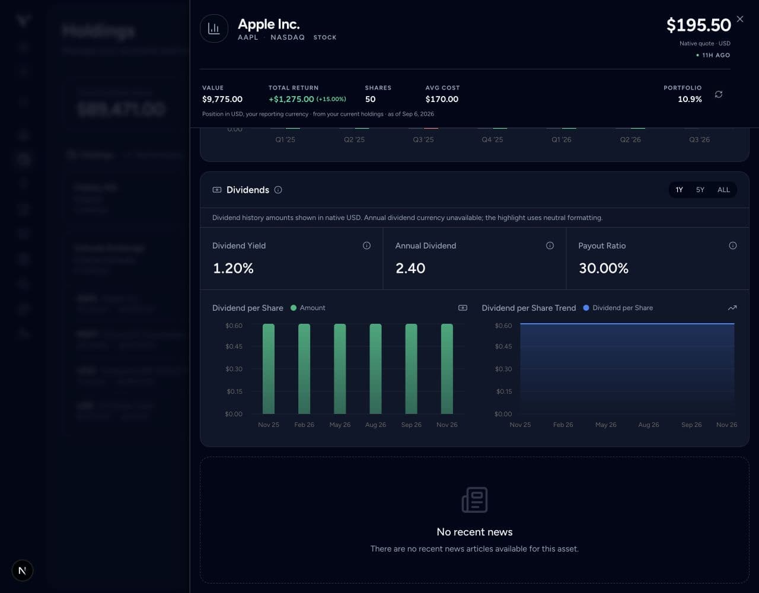The width and height of the screenshot is (759, 593).
Task: Click the Q3 '25 quarter label
Action: tap(423, 139)
